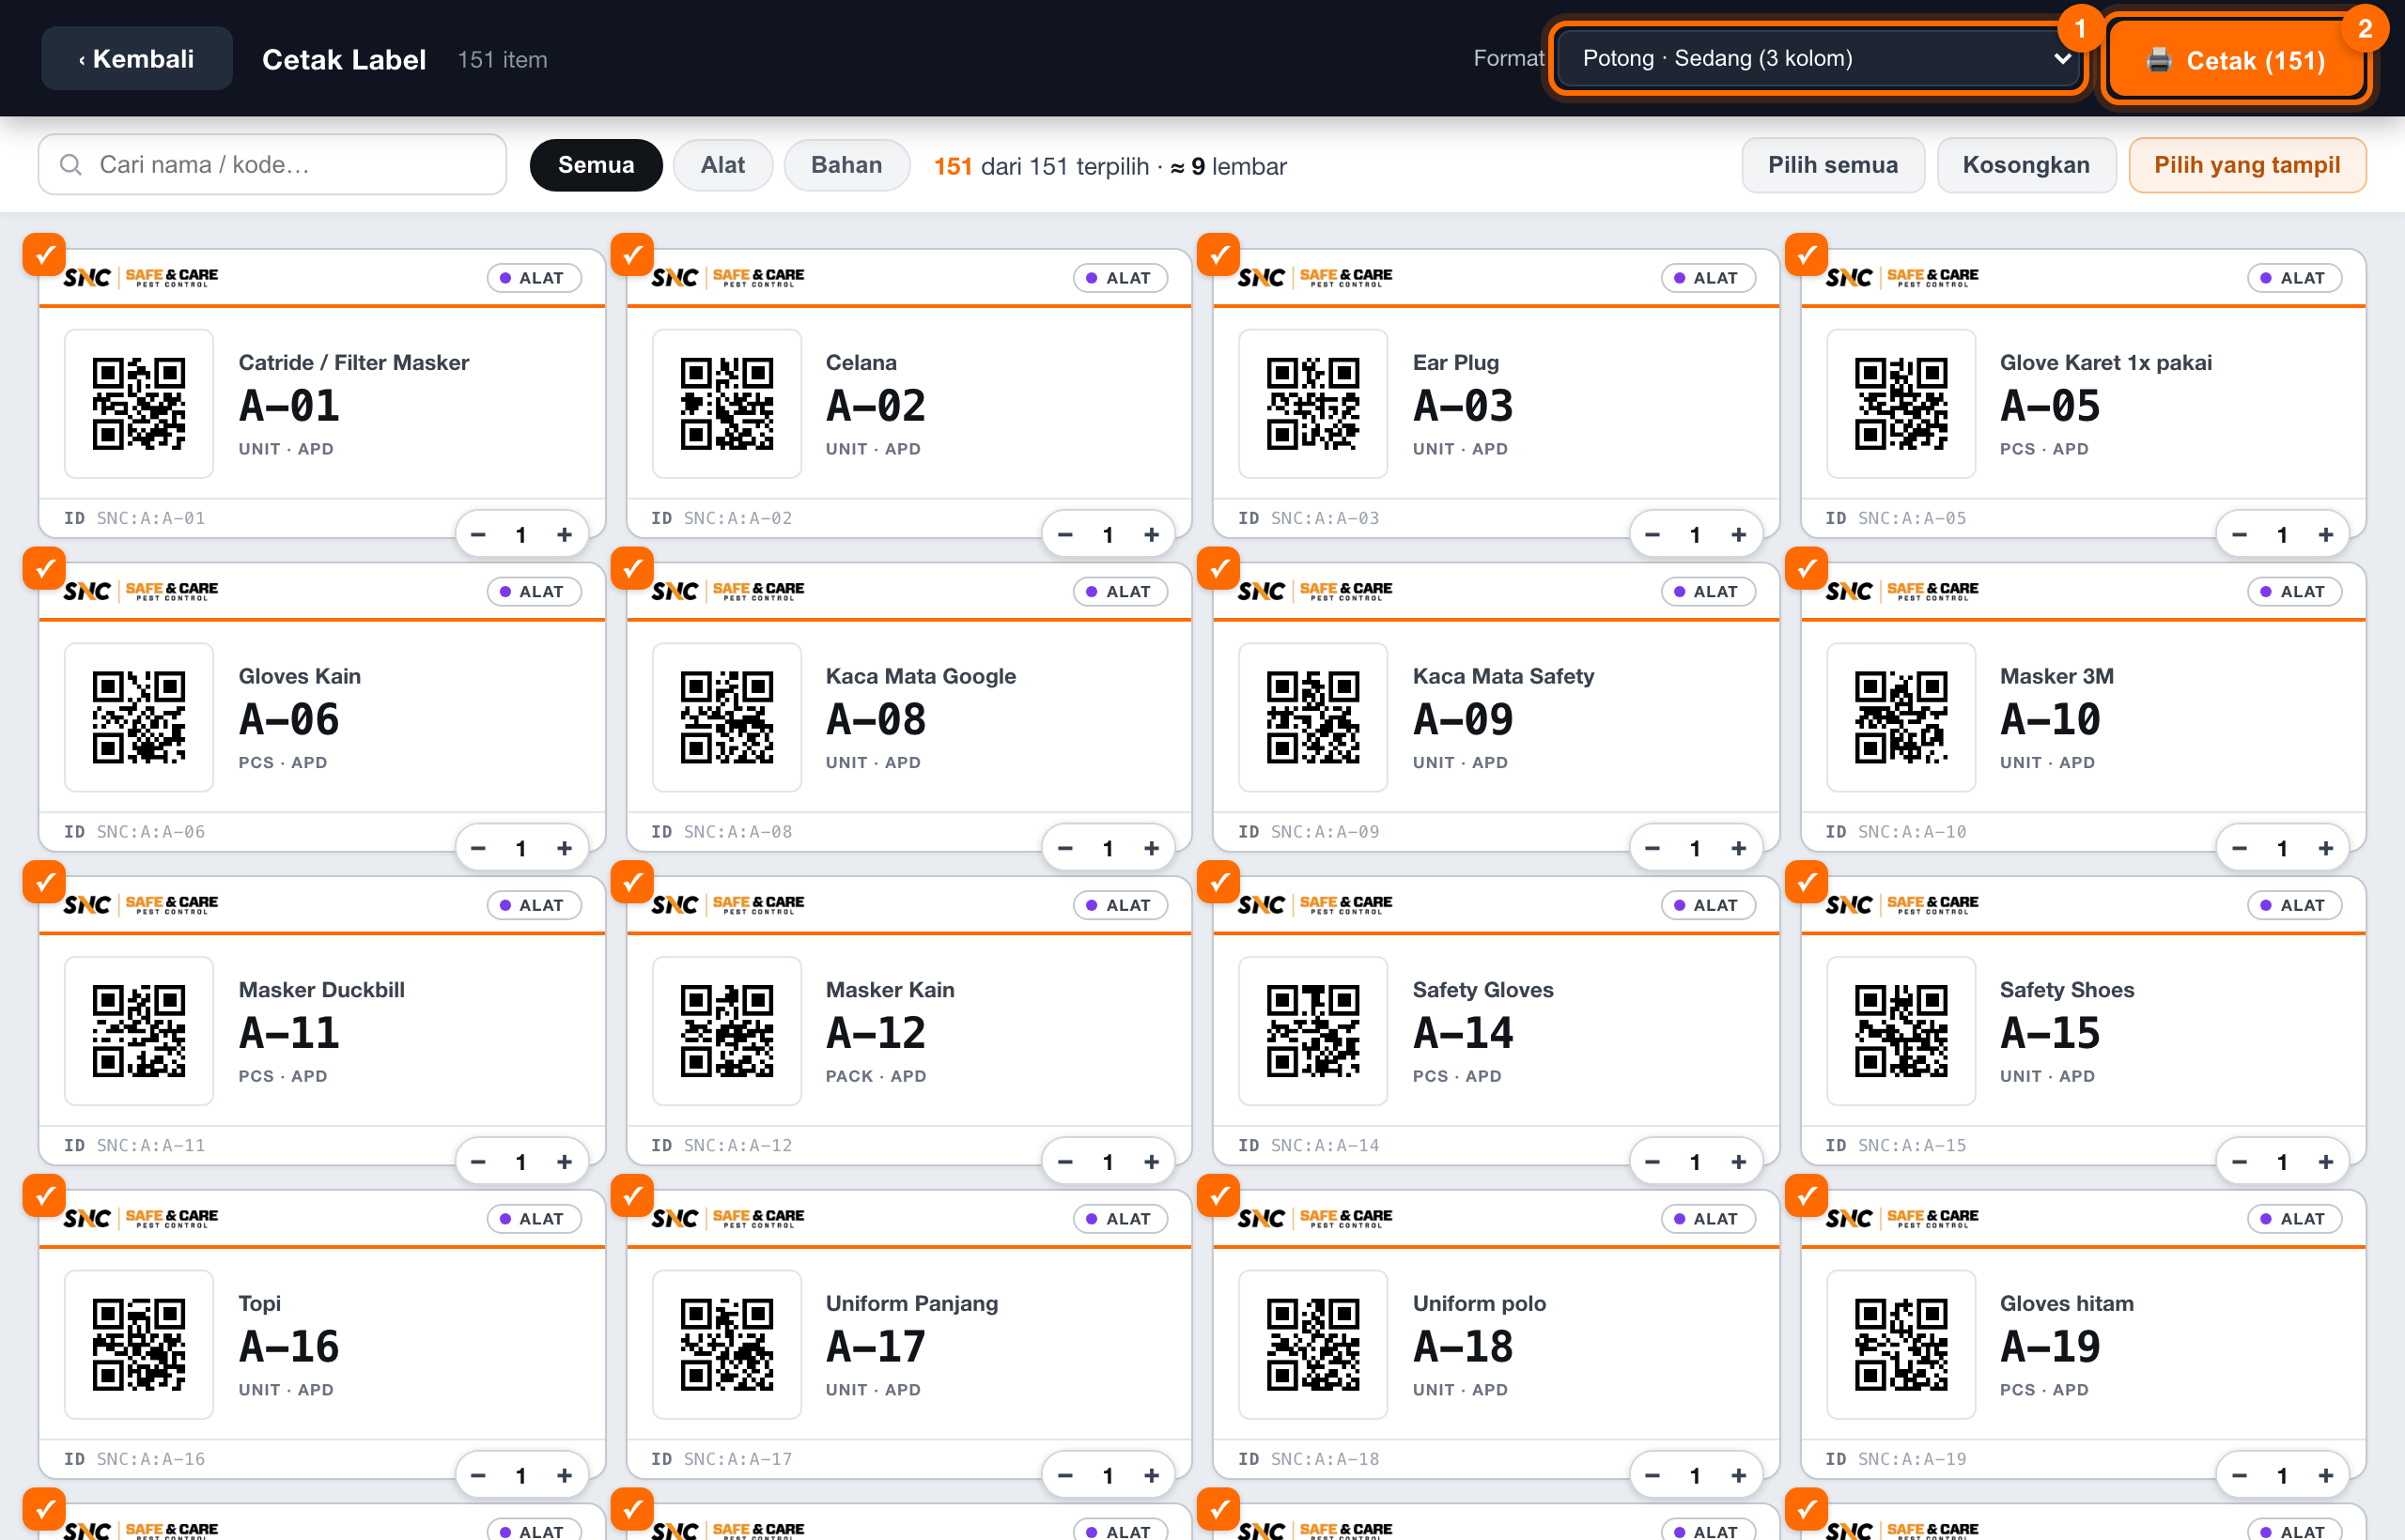Click Pilih yang tampil button
The height and width of the screenshot is (1540, 2405).
[2246, 165]
